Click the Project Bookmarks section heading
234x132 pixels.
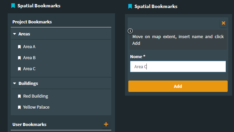[32, 22]
